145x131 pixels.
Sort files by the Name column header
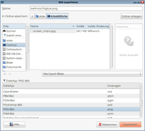coord(53,26)
